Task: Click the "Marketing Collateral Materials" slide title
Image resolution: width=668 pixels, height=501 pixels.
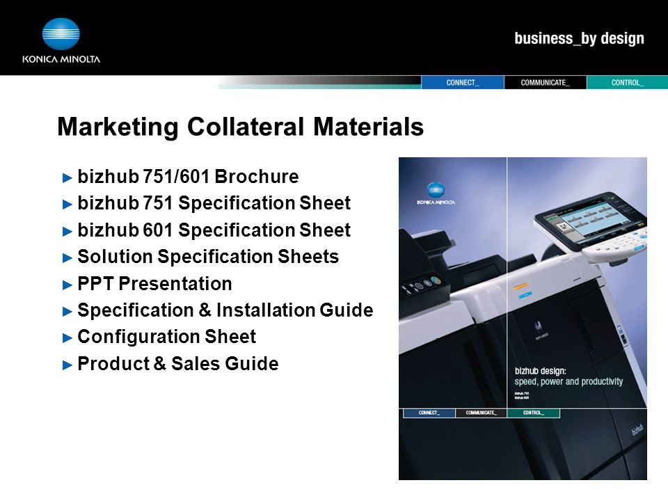Action: tap(241, 127)
